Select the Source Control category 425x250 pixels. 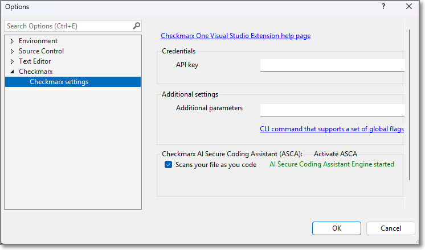pos(41,51)
